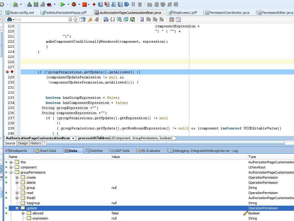This screenshot has width=294, height=221.
Task: Select the 'read' variable row
Action: pyautogui.click(x=30, y=193)
